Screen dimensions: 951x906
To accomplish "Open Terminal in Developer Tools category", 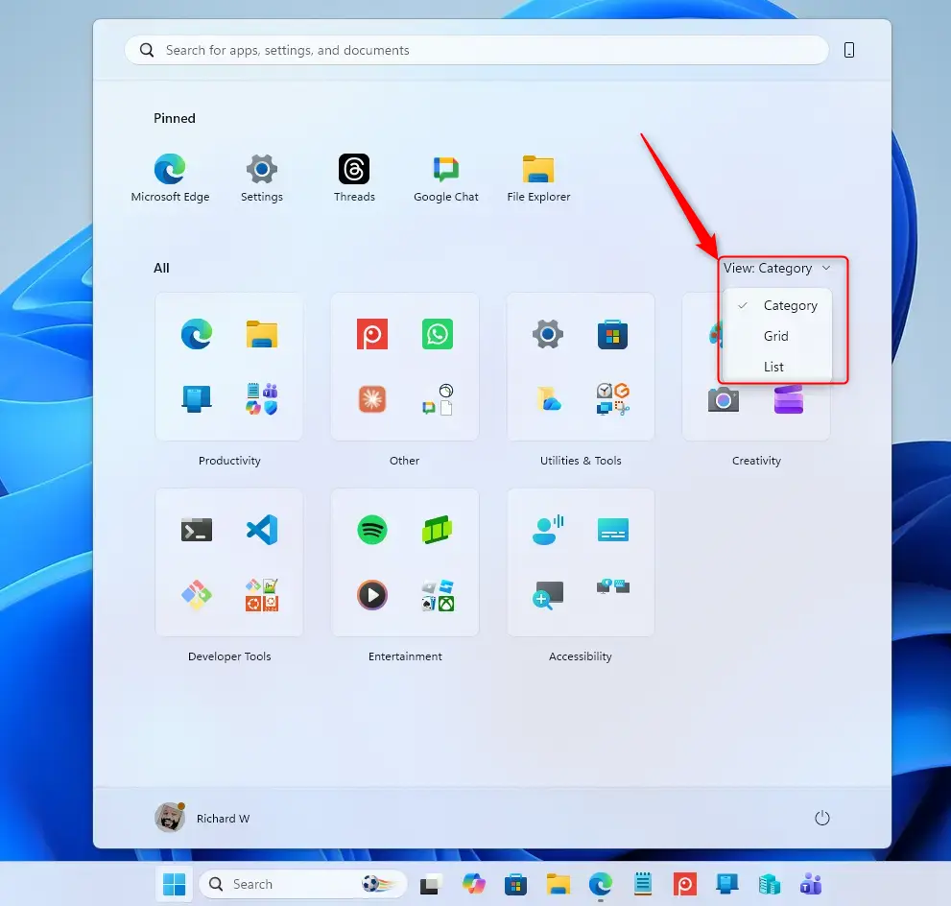I will tap(197, 530).
